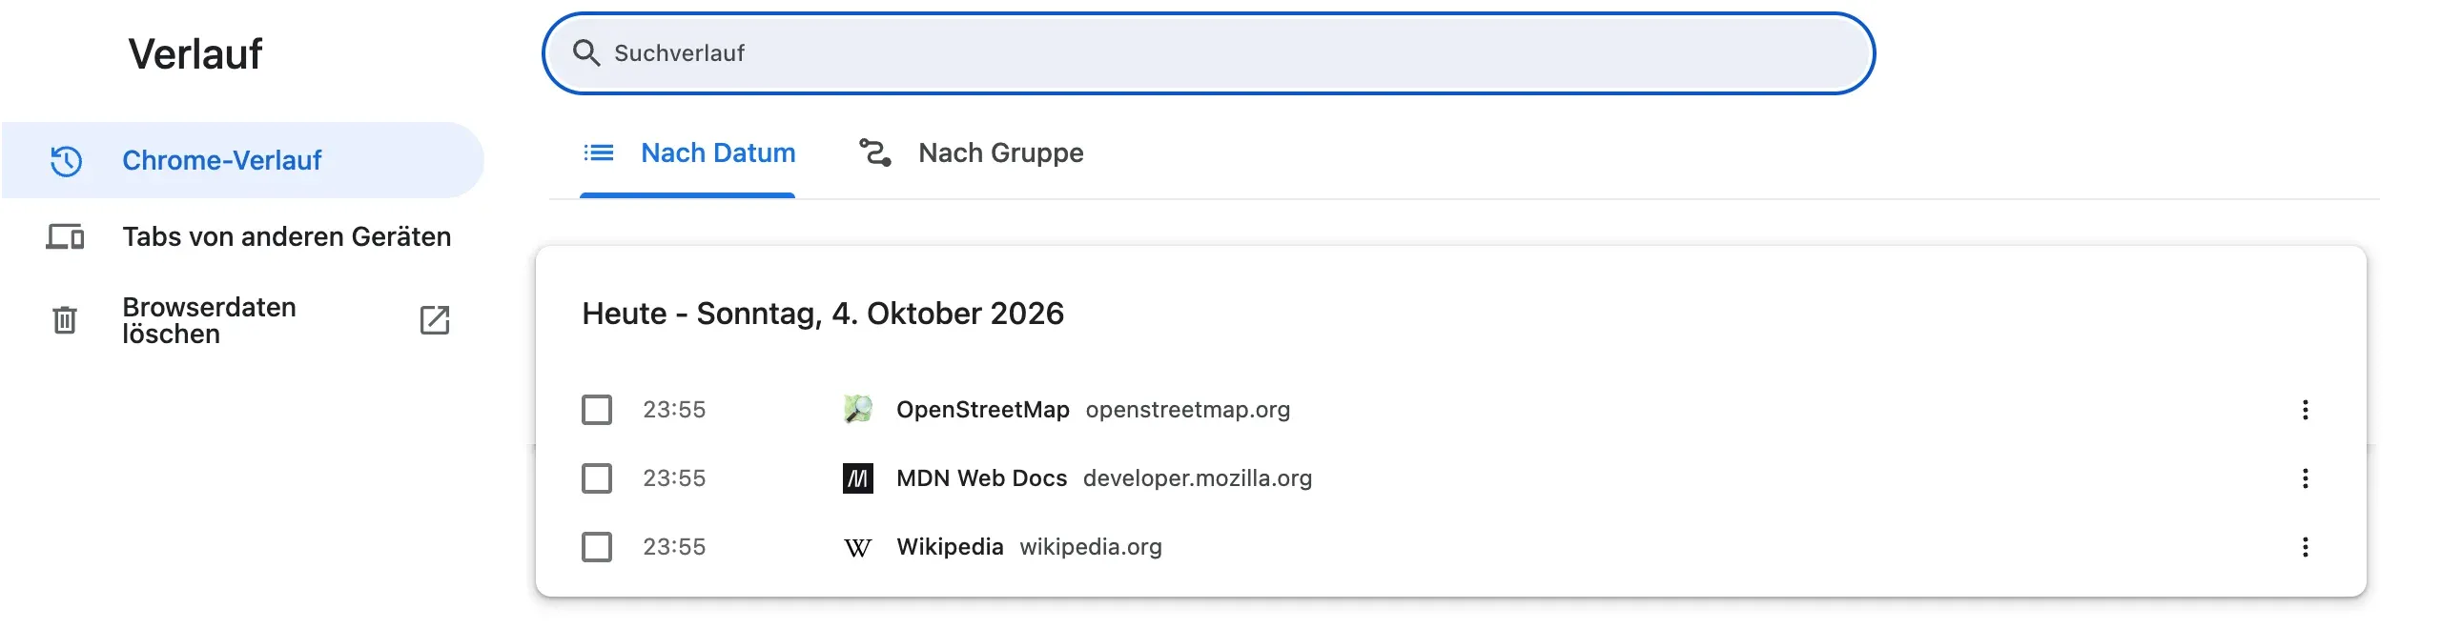This screenshot has height=629, width=2441.
Task: Click the trash icon beside Browserdaten löschen
Action: [65, 320]
